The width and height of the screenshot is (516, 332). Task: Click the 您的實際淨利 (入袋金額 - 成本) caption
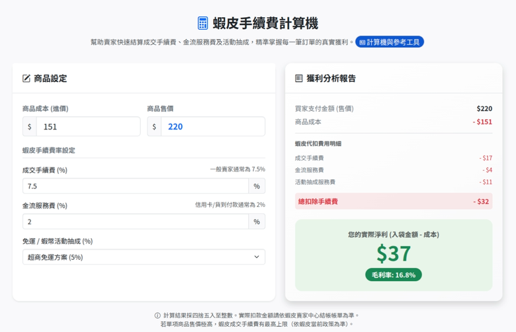(x=394, y=235)
